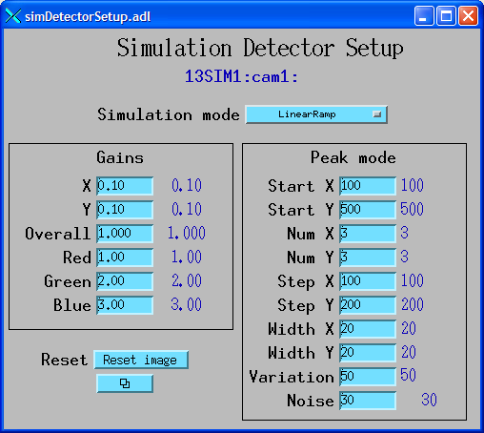Focus the Red gain input field
This screenshot has height=433, width=484.
125,258
